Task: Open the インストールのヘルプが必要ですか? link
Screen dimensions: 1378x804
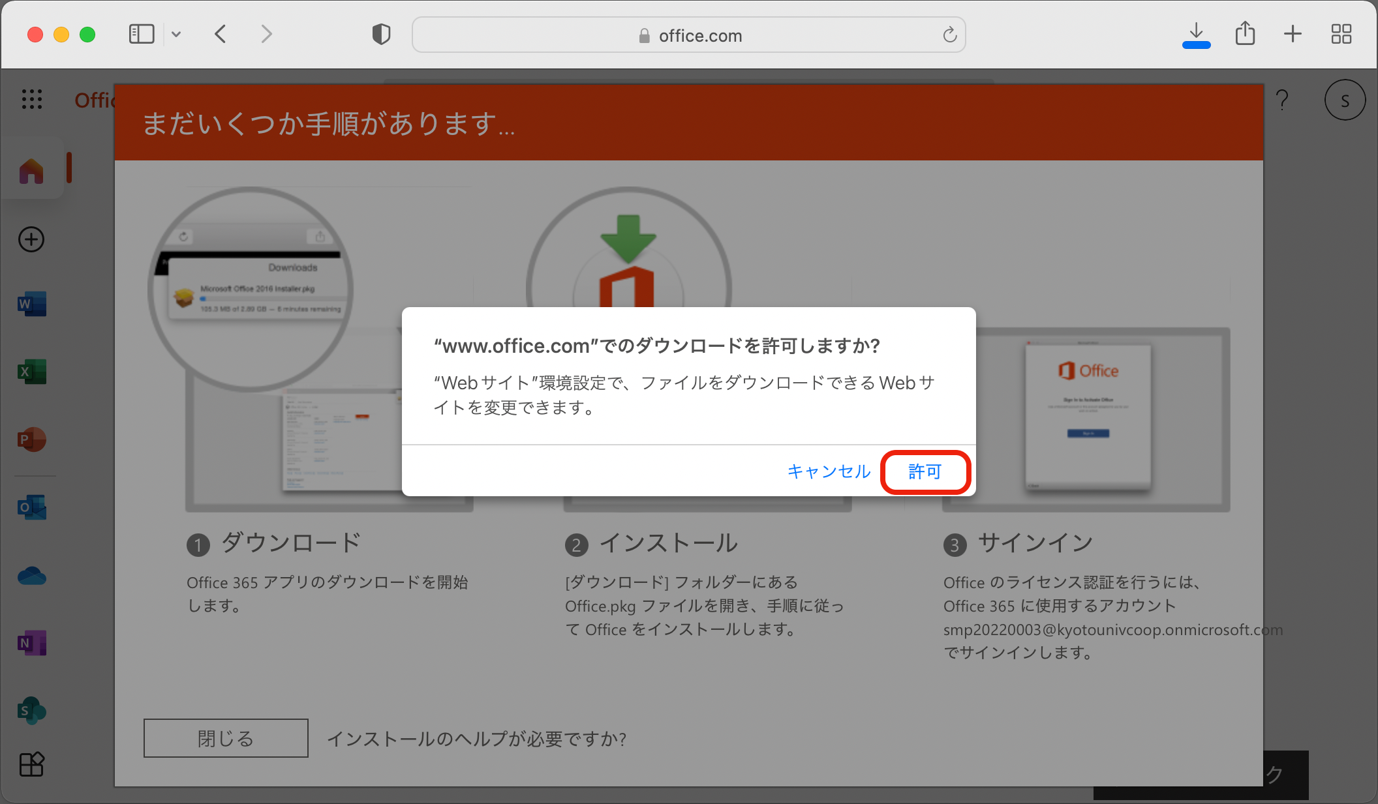Action: point(476,739)
